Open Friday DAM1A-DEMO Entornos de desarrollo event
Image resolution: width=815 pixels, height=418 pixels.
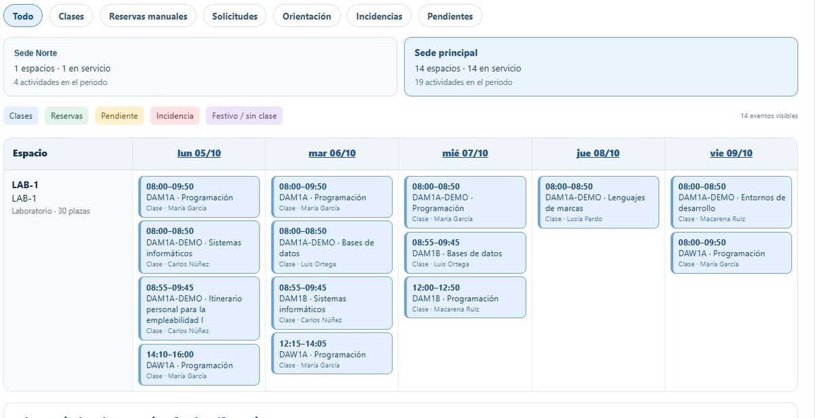tap(731, 203)
